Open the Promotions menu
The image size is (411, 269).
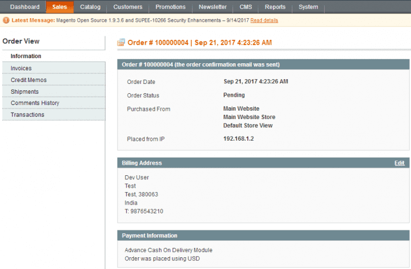tap(170, 7)
